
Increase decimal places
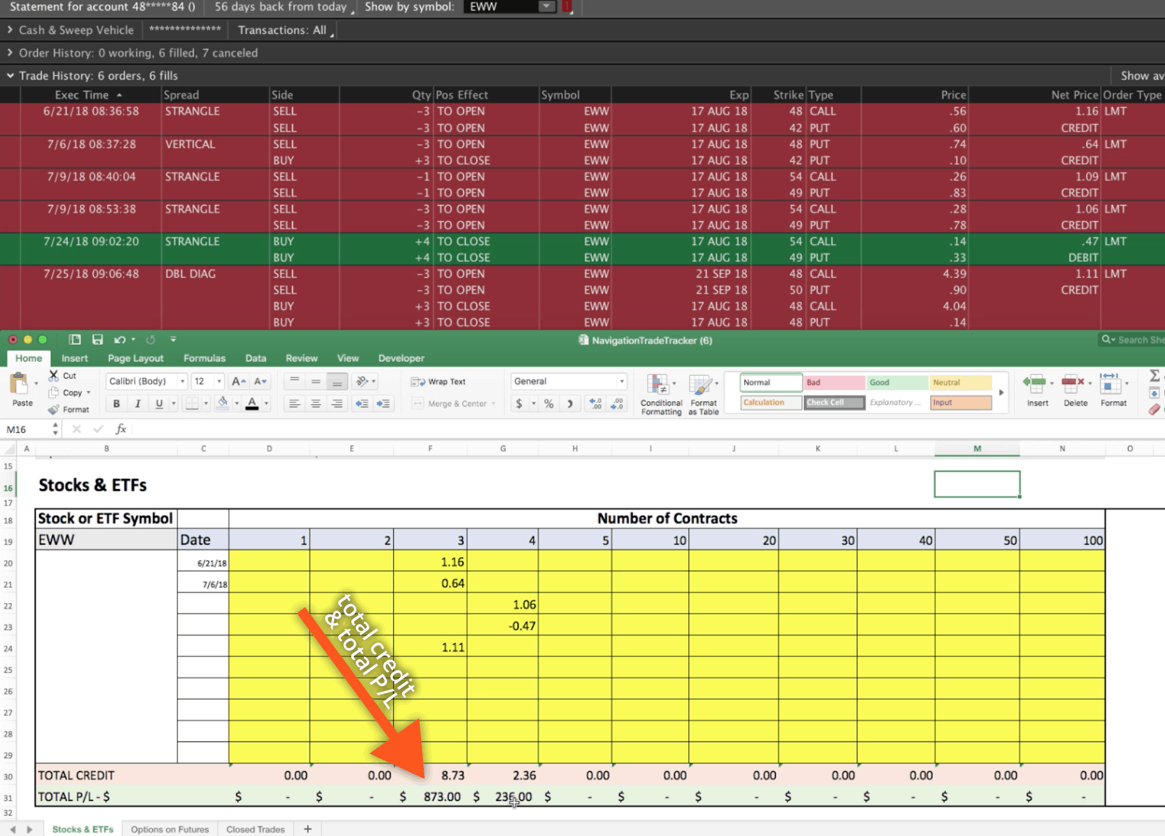[596, 404]
